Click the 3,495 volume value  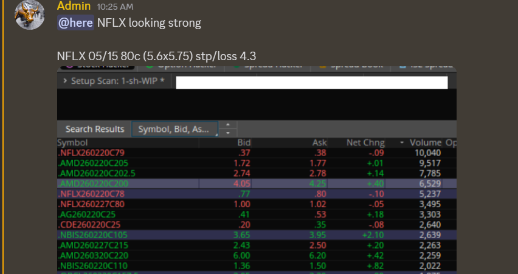[429, 204]
